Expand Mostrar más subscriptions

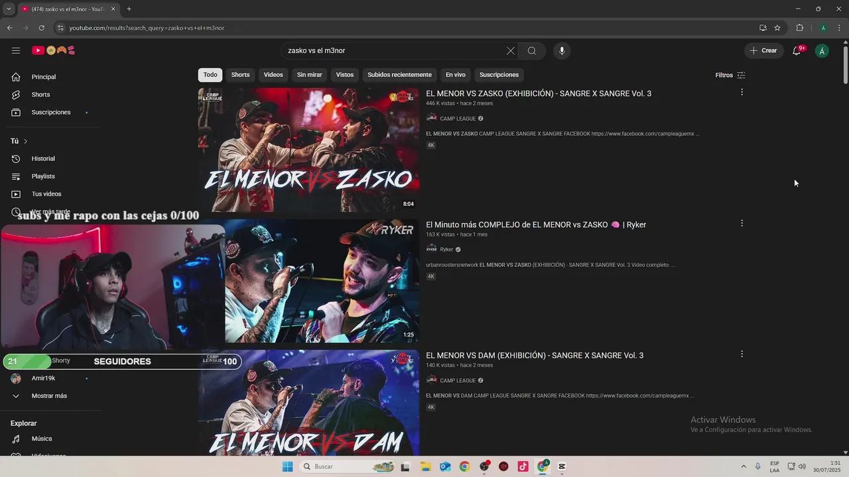tap(50, 396)
